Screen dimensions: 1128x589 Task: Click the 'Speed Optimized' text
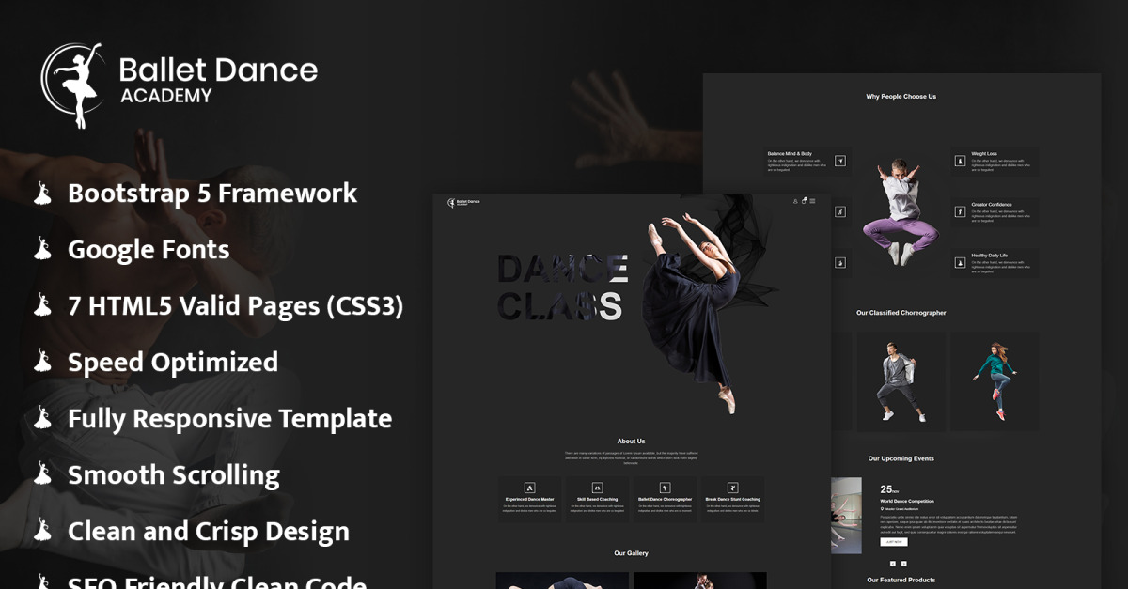(173, 363)
